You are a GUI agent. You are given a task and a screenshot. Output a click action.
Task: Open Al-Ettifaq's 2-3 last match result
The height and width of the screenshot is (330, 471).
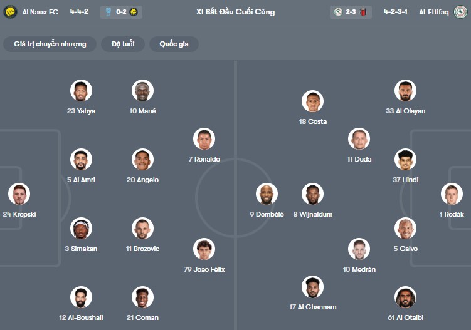click(351, 12)
